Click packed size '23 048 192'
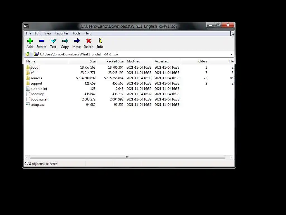The height and width of the screenshot is (215, 286). point(116,73)
